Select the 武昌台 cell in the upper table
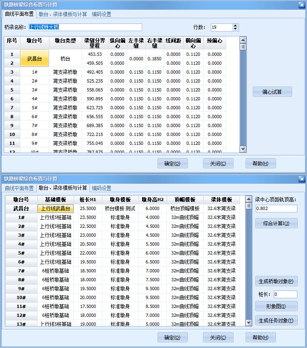 click(34, 59)
